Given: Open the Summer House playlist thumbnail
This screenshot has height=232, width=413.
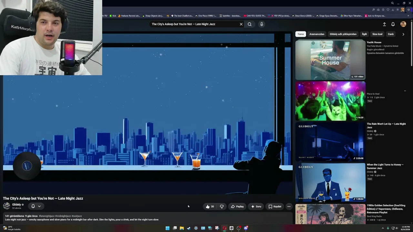Looking at the screenshot, I should pyautogui.click(x=330, y=60).
